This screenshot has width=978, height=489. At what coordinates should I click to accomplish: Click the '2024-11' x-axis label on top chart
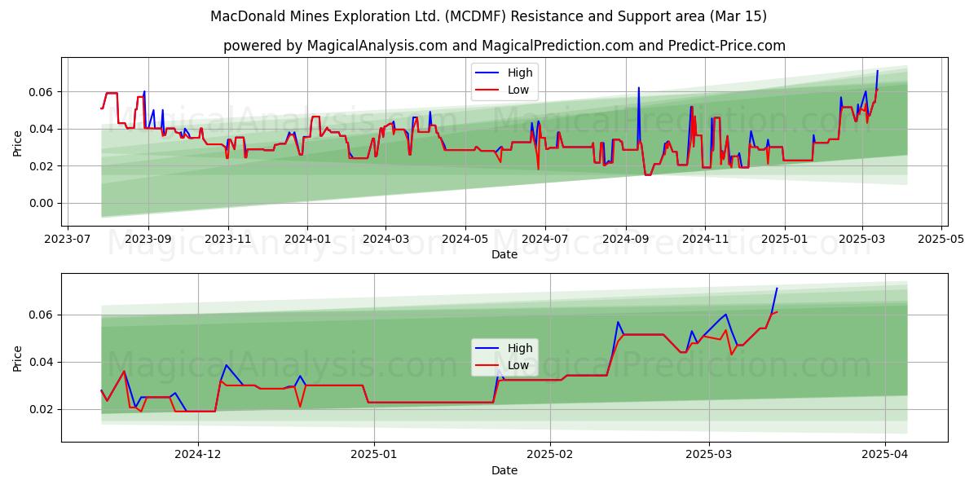point(705,240)
